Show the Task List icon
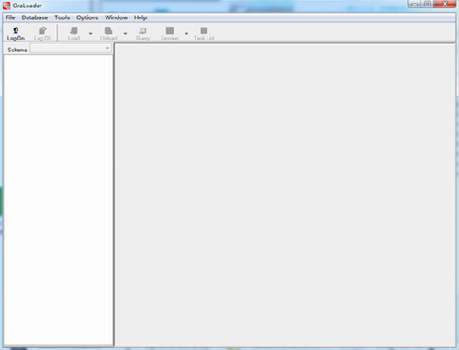 [204, 30]
